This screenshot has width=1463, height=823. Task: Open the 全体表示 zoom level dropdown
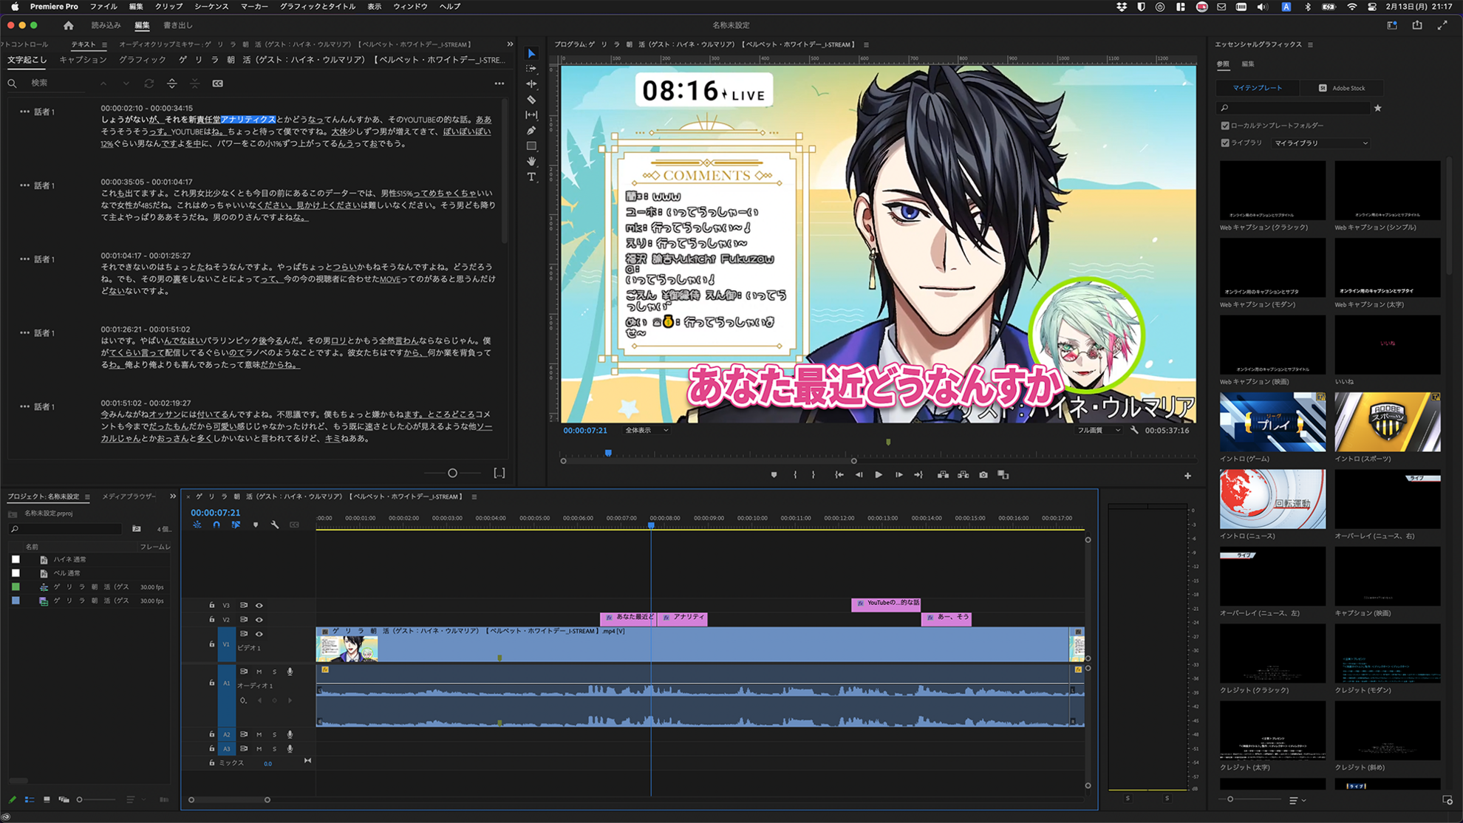pos(646,430)
